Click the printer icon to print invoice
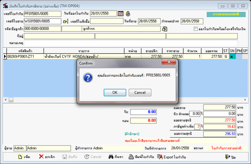251x164 pixels. (x=131, y=157)
